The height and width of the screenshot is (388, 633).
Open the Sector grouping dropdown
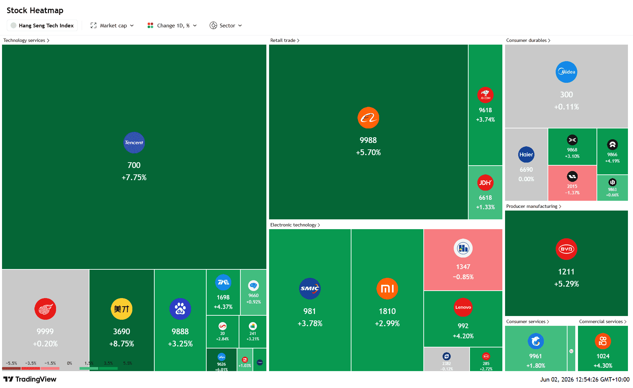pos(226,25)
